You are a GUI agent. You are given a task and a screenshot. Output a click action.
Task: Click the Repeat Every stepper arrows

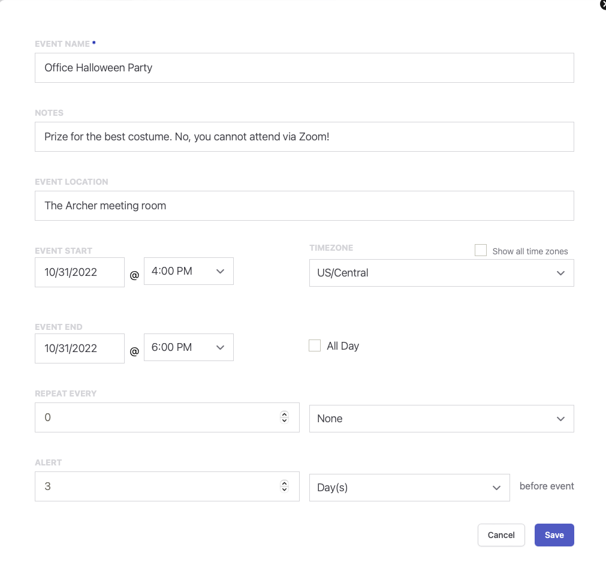click(x=285, y=417)
